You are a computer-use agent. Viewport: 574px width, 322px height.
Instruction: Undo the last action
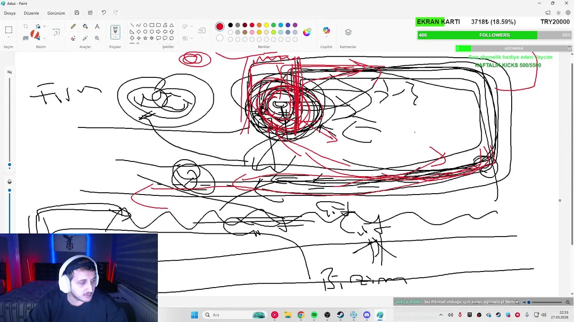tap(104, 13)
